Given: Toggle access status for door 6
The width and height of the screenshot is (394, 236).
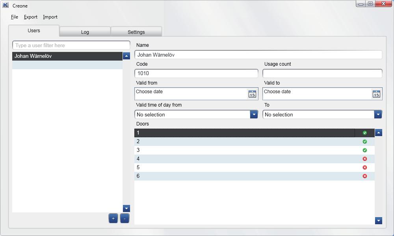Looking at the screenshot, I should coord(364,176).
